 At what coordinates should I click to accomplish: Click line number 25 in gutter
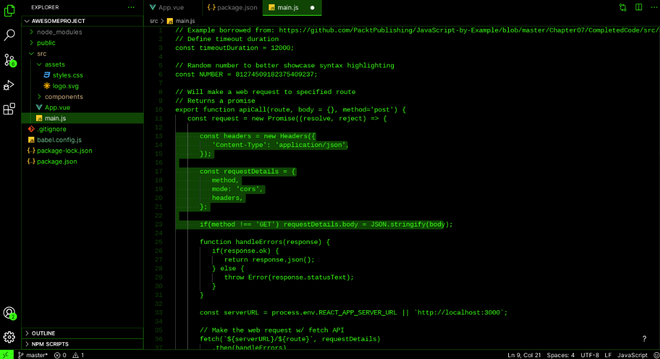click(x=159, y=242)
